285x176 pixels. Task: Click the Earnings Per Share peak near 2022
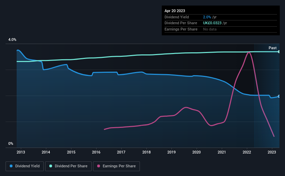[249, 52]
